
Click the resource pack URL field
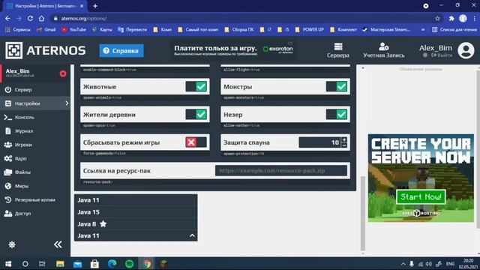coord(281,170)
